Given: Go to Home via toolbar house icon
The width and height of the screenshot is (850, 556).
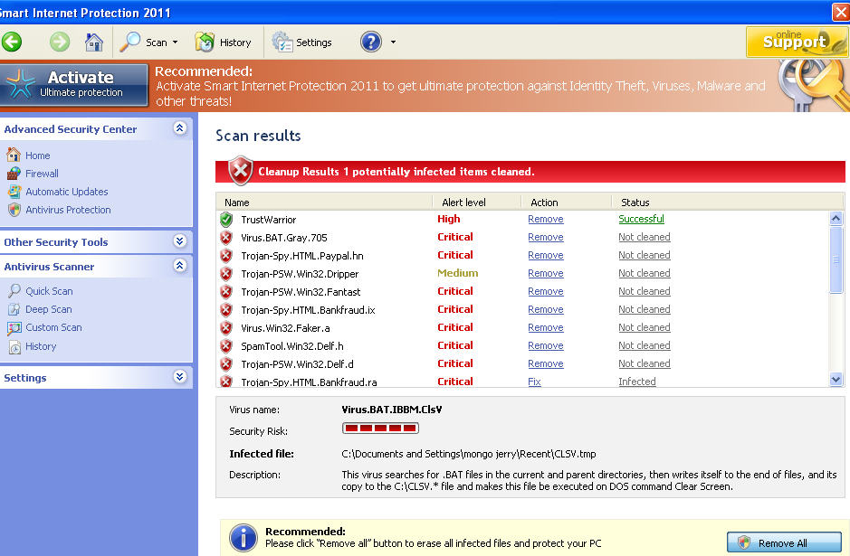Looking at the screenshot, I should [94, 42].
